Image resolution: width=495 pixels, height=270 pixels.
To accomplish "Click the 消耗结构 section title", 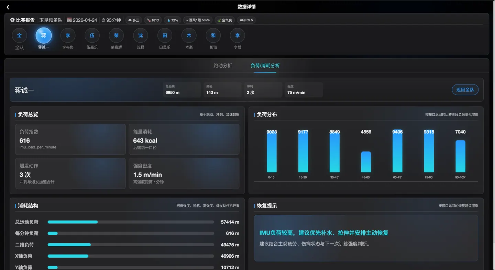I will pos(28,206).
